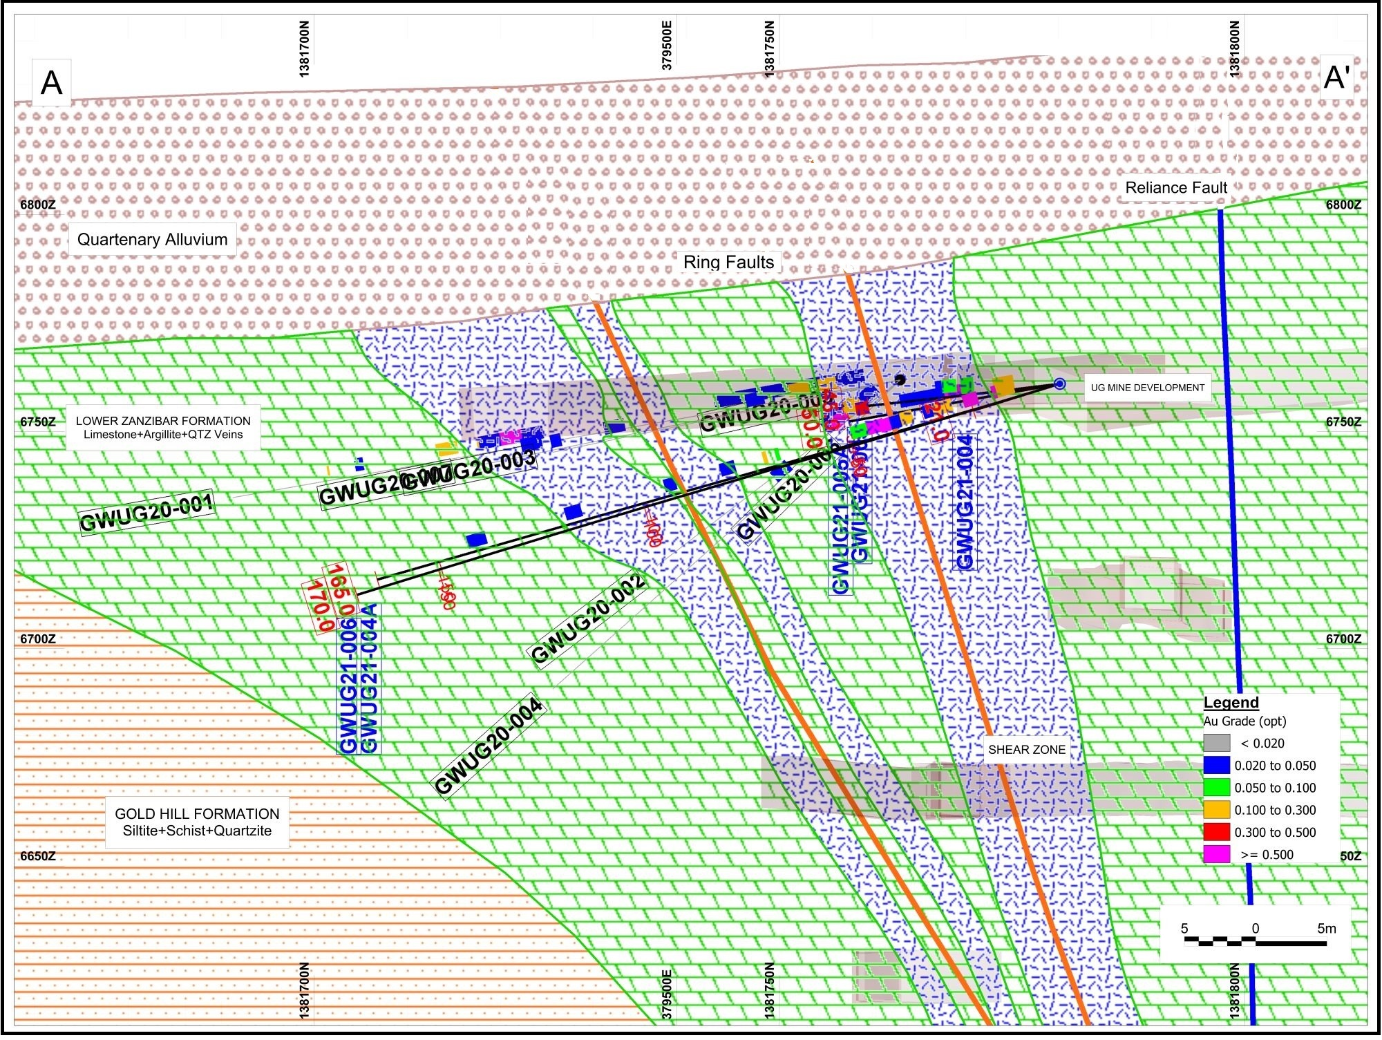Click the green 0.050 to 0.100 swatch
This screenshot has height=1040, width=1382.
[x=1217, y=788]
